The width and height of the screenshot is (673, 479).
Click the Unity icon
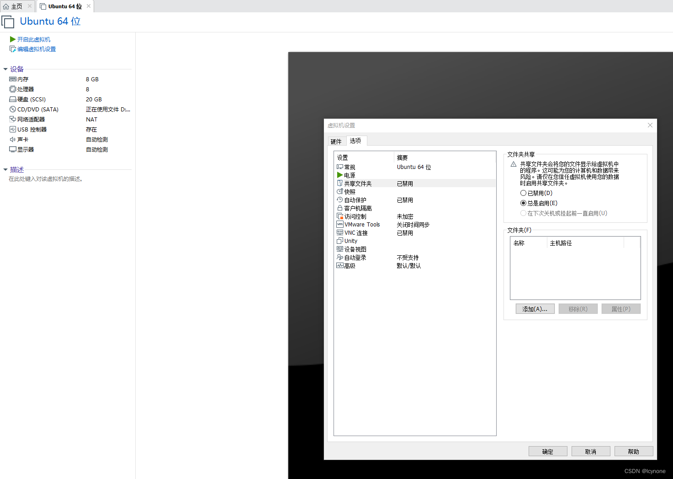(340, 241)
